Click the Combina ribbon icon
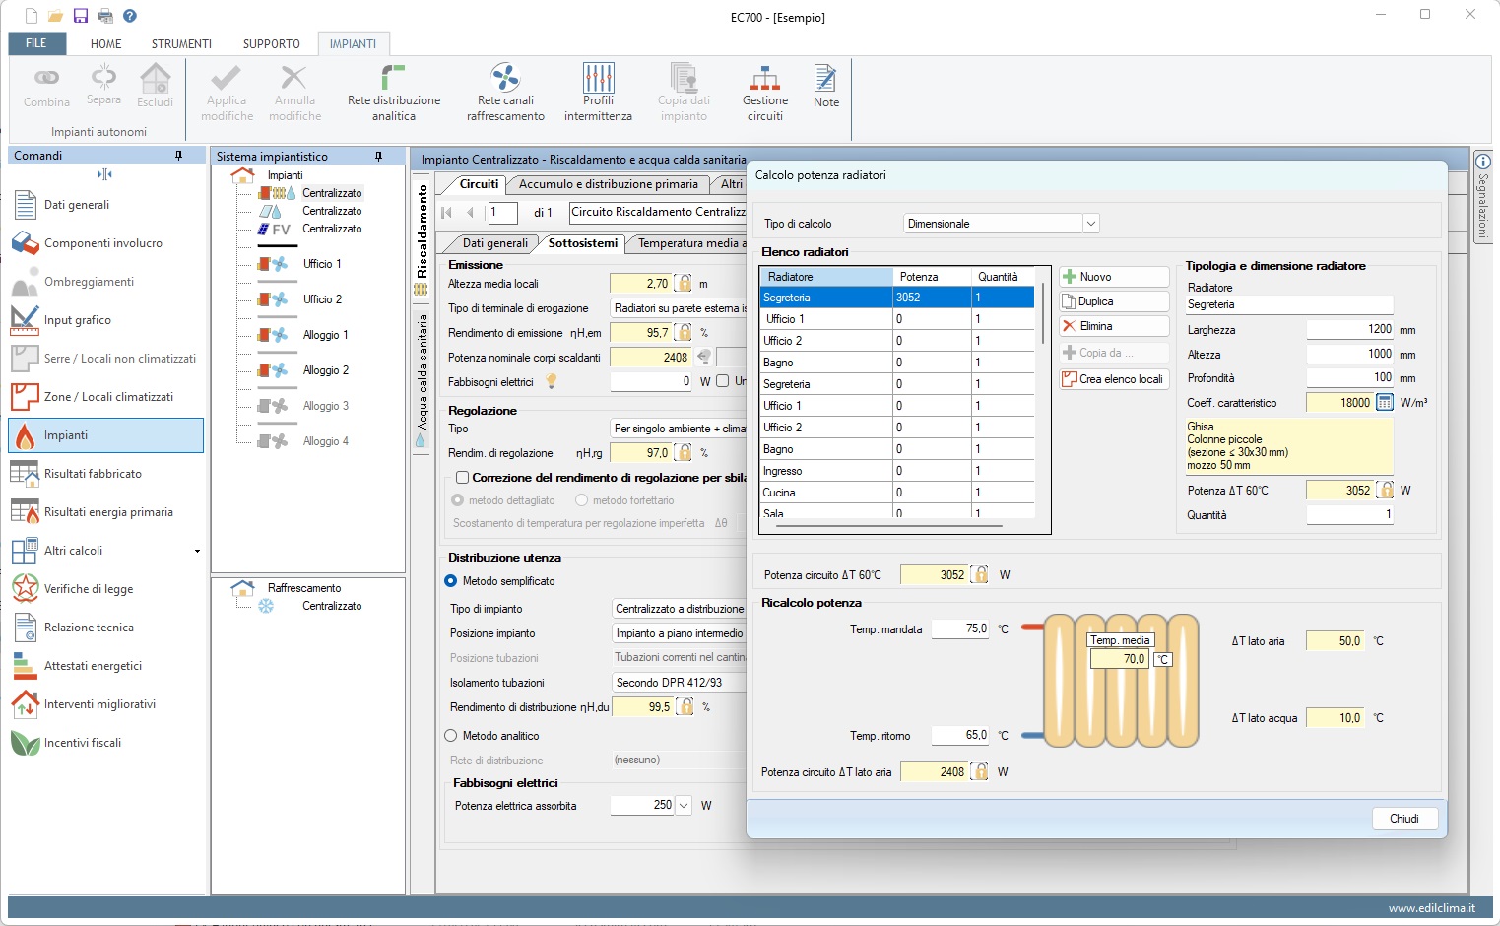Screen dimensions: 1500x926 coord(46,78)
